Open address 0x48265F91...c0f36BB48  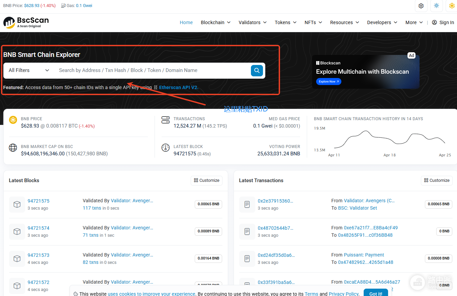365,235
